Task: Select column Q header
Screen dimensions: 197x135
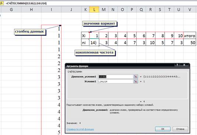Action: (x=141, y=10)
